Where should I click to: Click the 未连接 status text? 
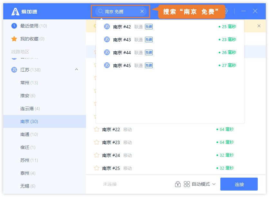[110, 184]
